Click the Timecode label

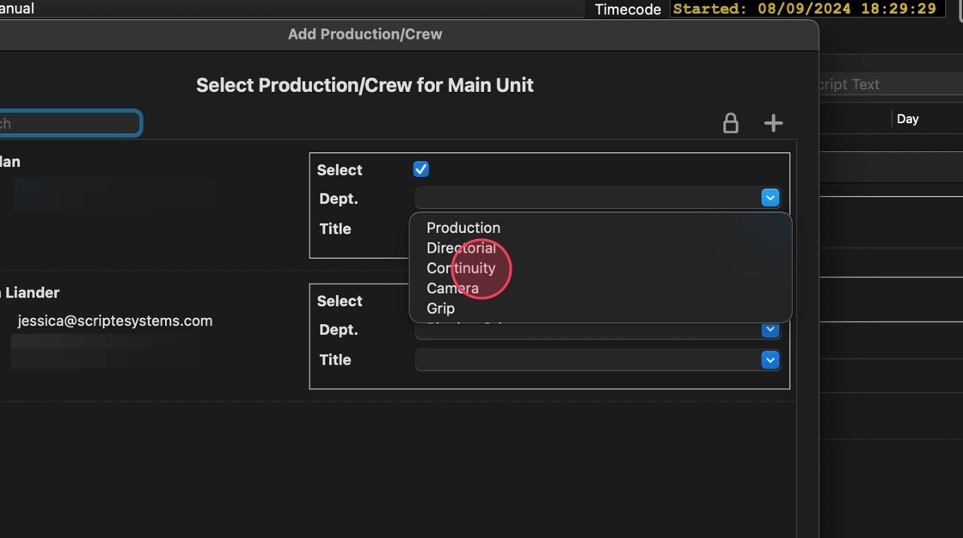pyautogui.click(x=628, y=9)
